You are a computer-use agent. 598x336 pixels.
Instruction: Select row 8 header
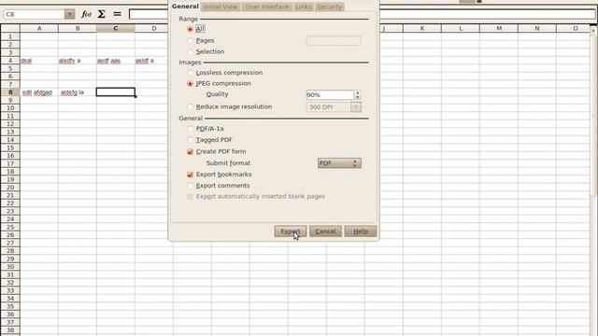10,92
